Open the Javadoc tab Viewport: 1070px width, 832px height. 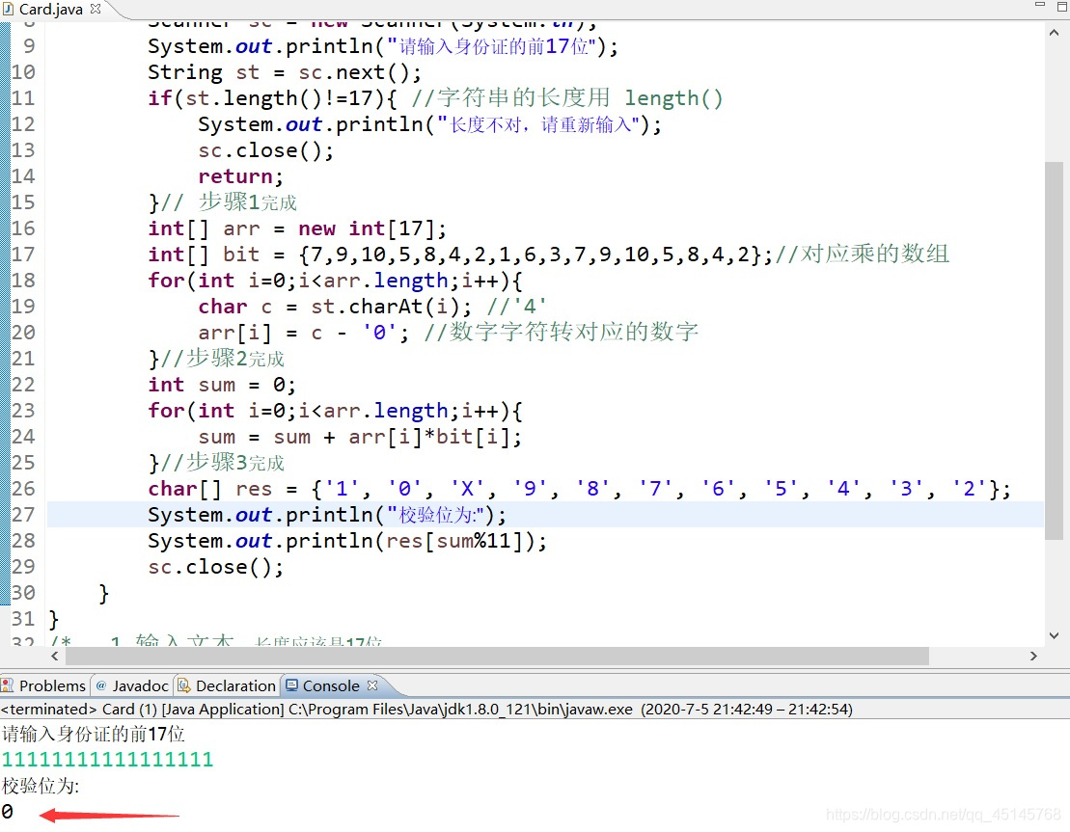click(x=132, y=685)
